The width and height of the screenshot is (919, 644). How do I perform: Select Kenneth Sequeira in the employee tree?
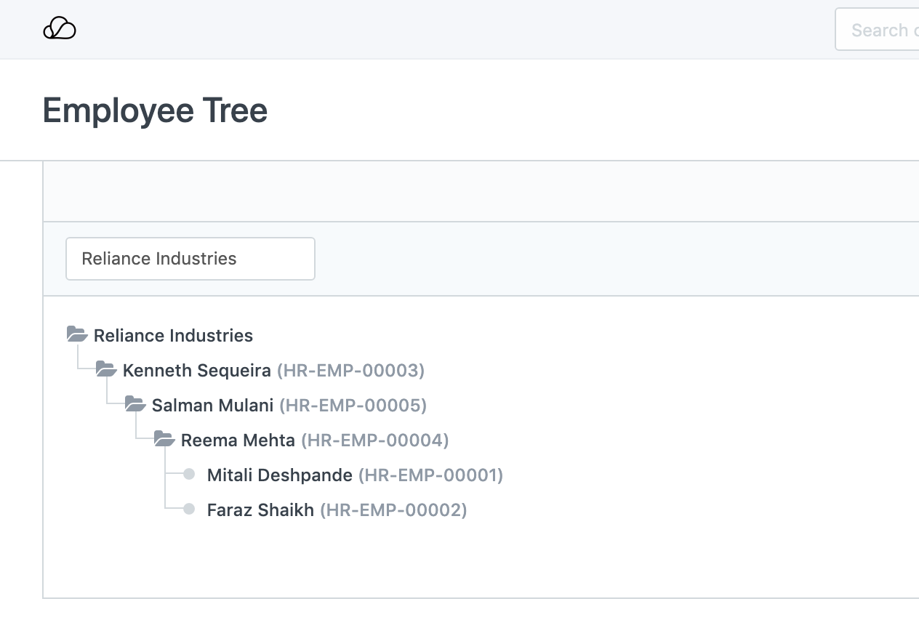(x=196, y=371)
